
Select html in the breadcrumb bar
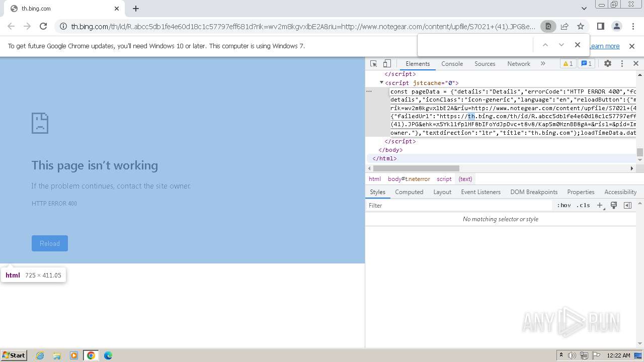(x=375, y=179)
